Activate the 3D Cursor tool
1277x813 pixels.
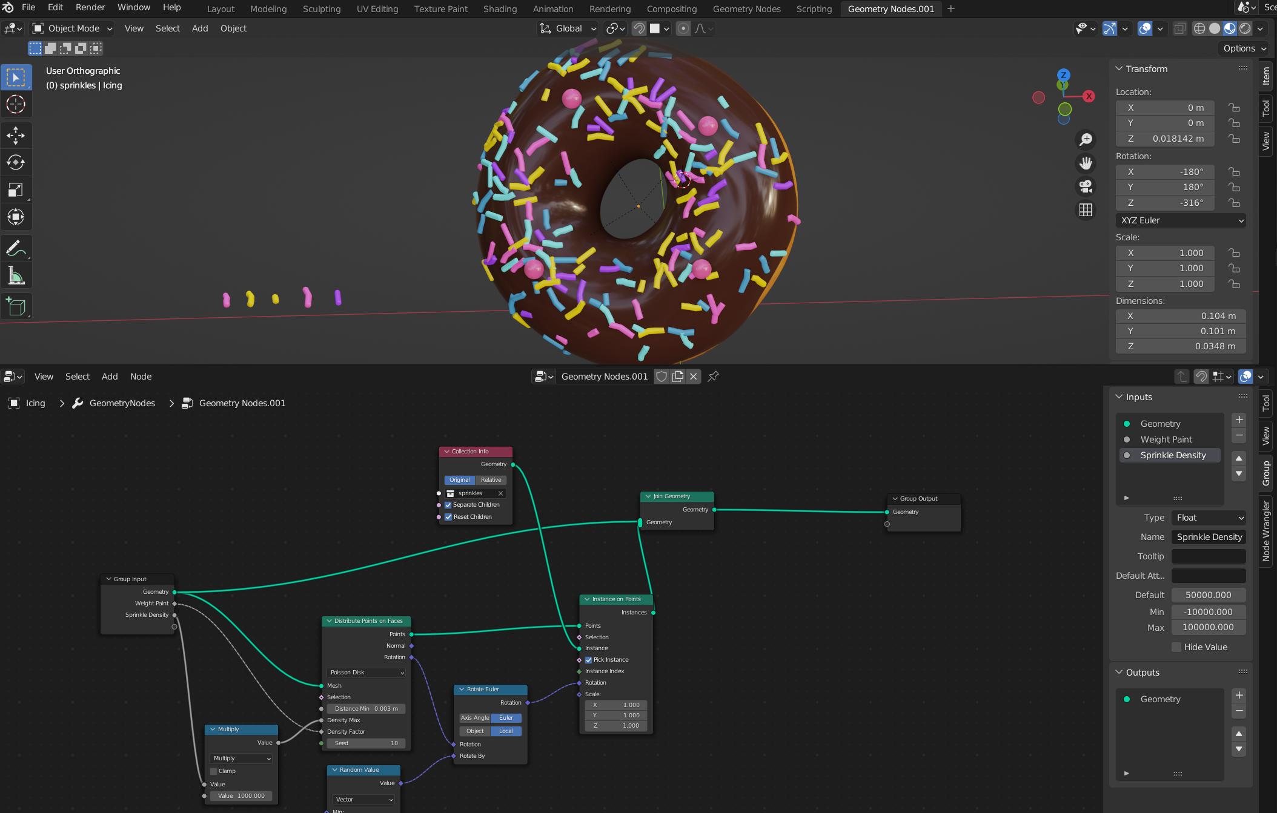16,104
